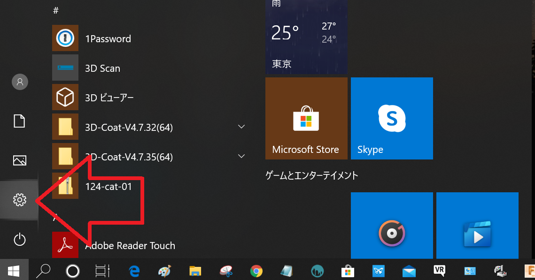Image resolution: width=535 pixels, height=280 pixels.
Task: Open the Skype tile
Action: (392, 119)
